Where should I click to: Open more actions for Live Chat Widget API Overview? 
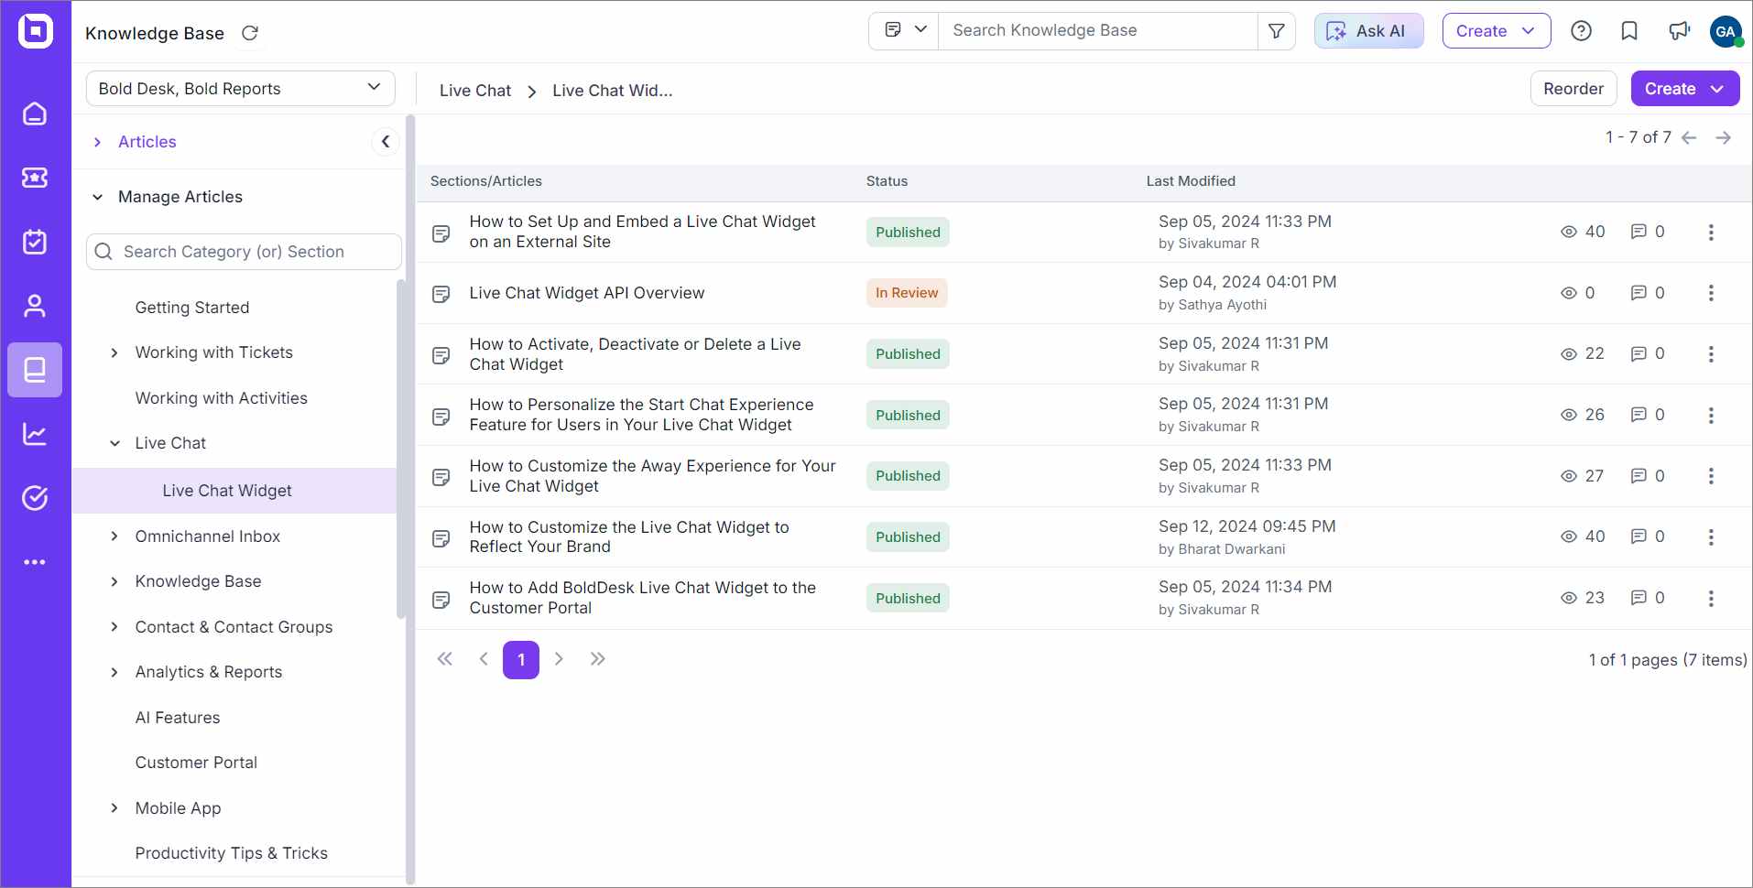[x=1711, y=293]
